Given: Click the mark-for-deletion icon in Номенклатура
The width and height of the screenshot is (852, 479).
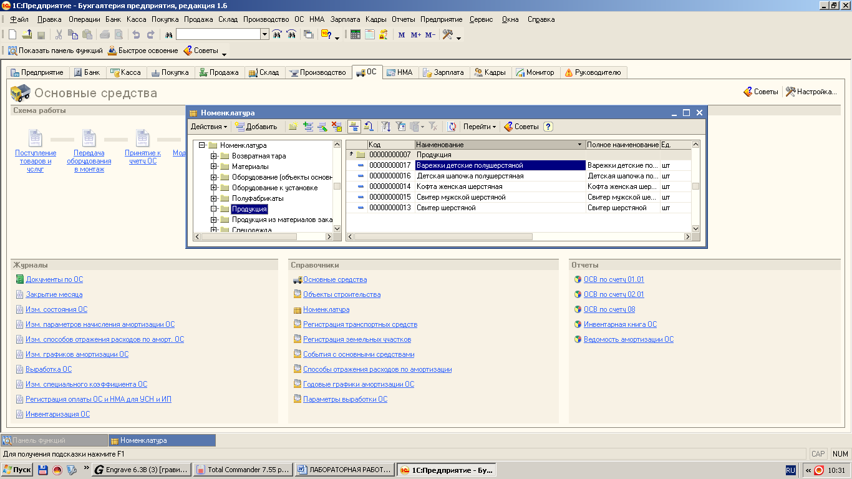Looking at the screenshot, I should point(337,127).
